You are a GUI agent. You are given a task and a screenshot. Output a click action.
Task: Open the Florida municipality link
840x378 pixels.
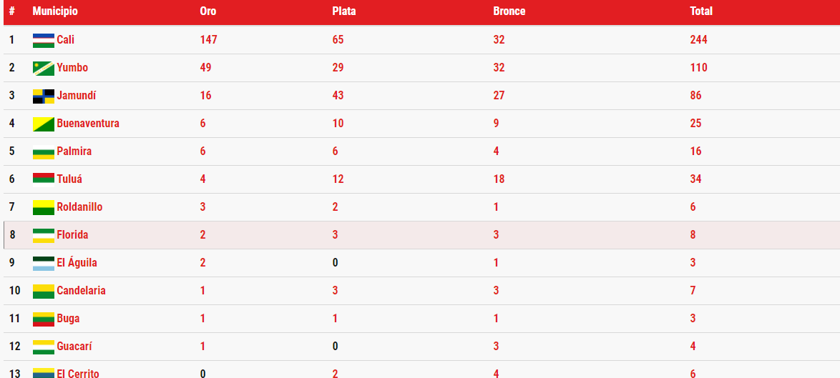(x=72, y=234)
